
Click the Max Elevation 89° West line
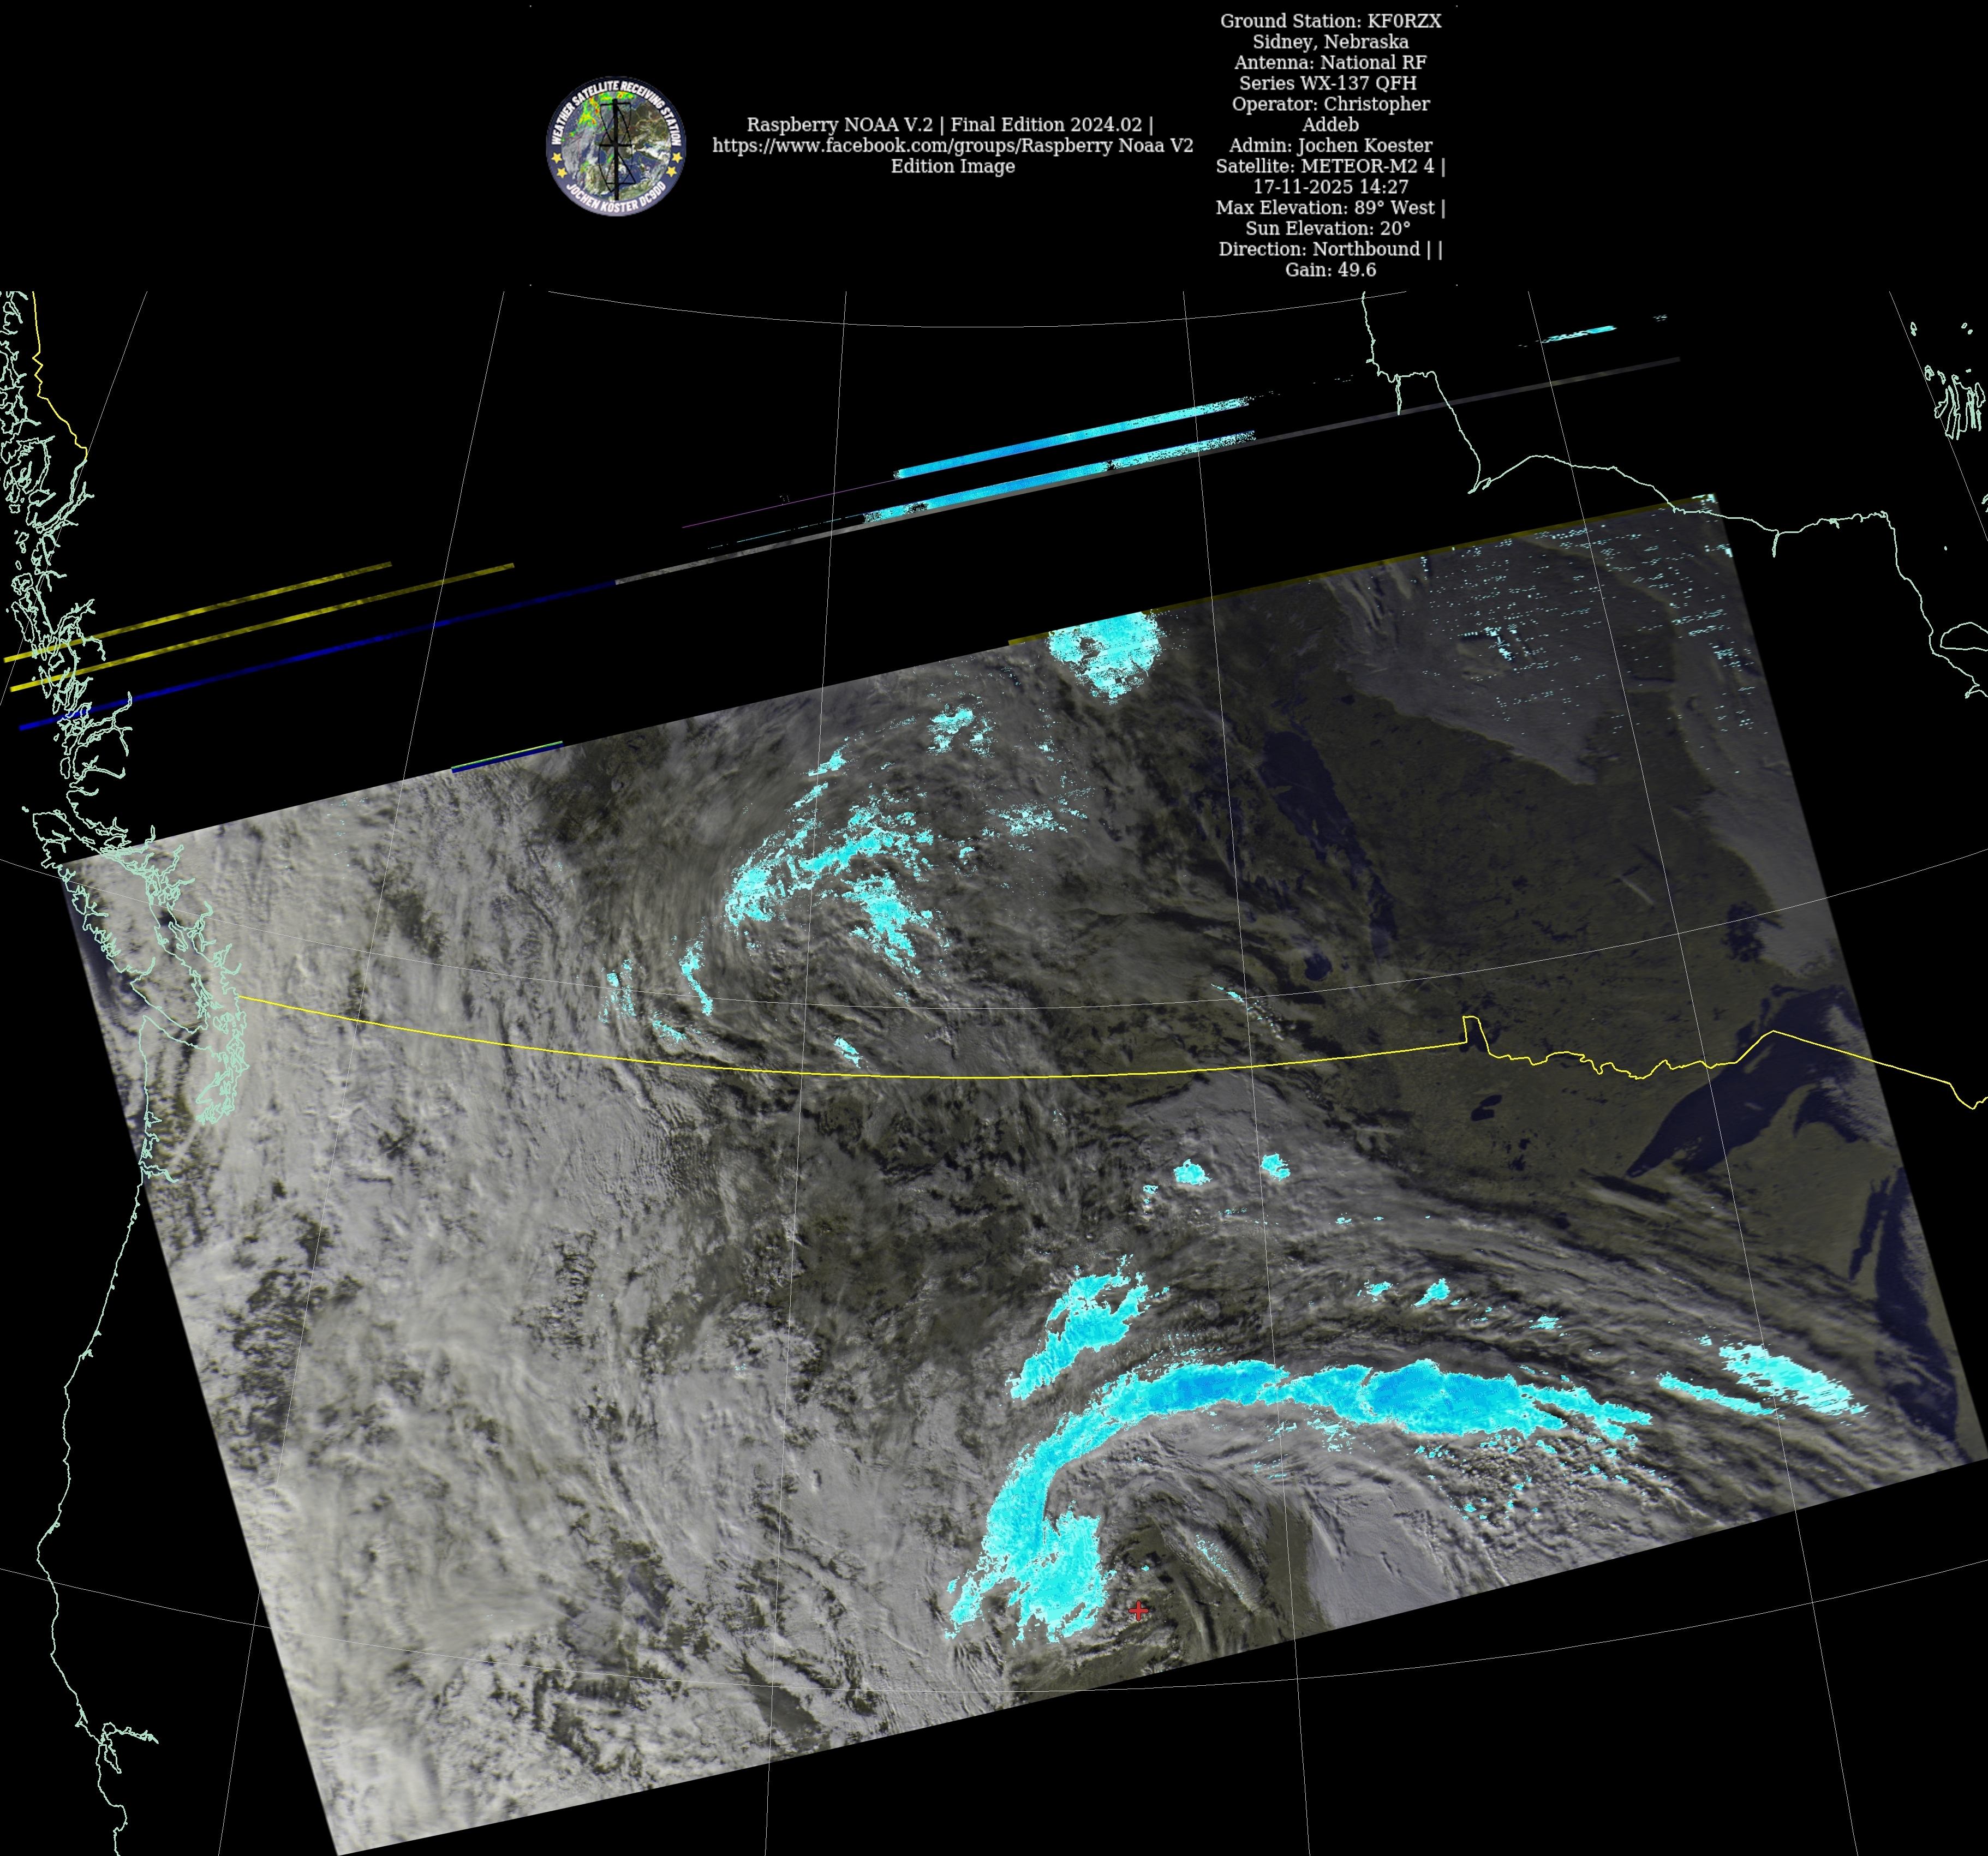click(1330, 208)
